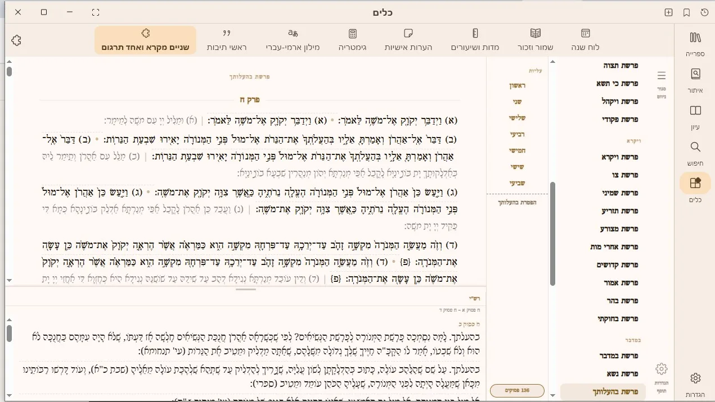This screenshot has height=402, width=715.
Task: Select פרשת בחוקתי in the list
Action: [x=617, y=319]
